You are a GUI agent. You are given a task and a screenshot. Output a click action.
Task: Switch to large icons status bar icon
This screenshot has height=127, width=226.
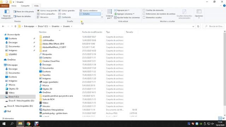point(224,119)
